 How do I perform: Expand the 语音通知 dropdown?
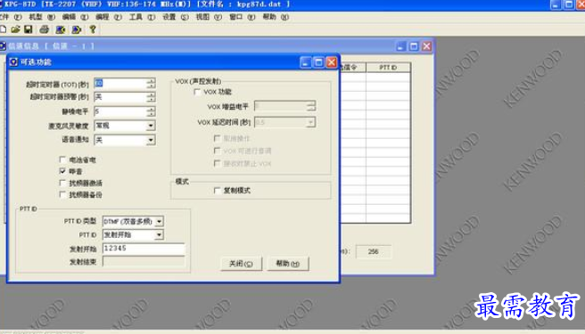[151, 140]
